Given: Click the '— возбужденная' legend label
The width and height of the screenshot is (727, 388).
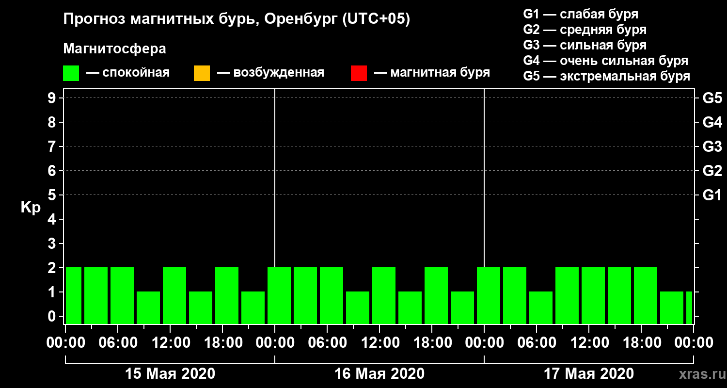Looking at the screenshot, I should click(x=270, y=73).
